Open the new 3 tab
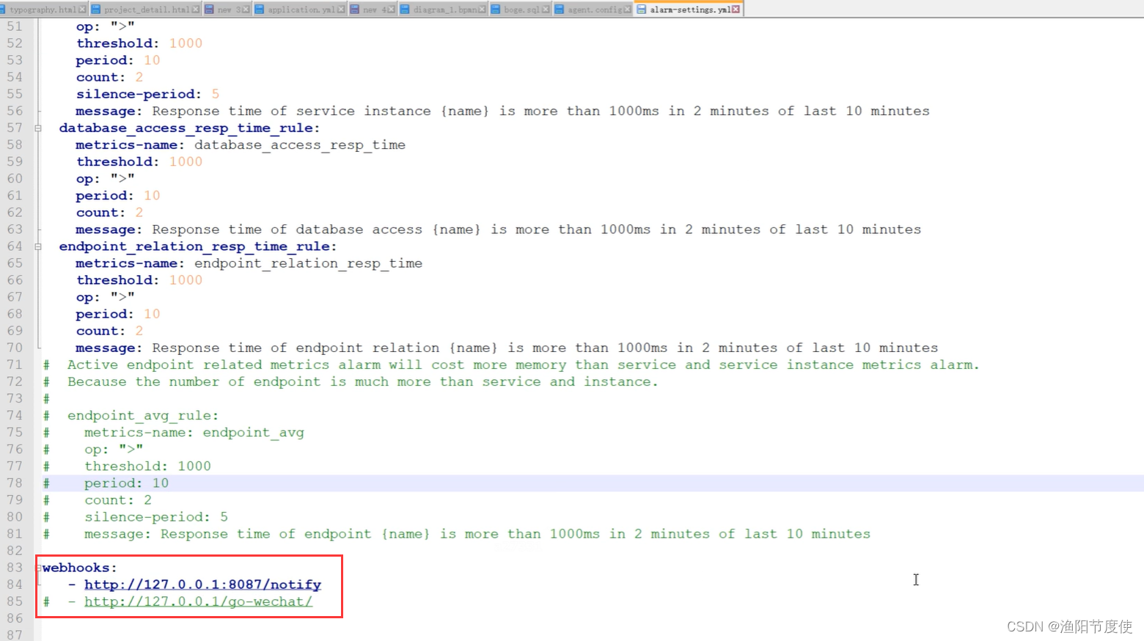This screenshot has height=641, width=1144. click(227, 9)
